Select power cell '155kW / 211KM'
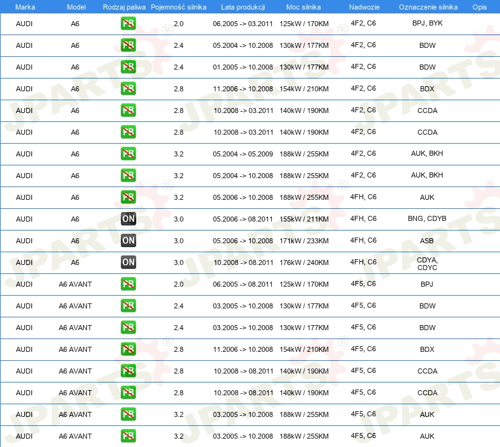Screen dimensions: 500x447 tap(304, 219)
